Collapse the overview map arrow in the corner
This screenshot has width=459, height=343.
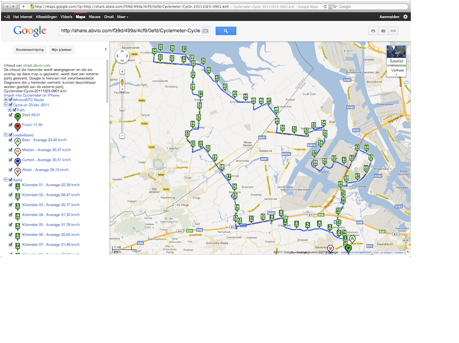[x=408, y=252]
